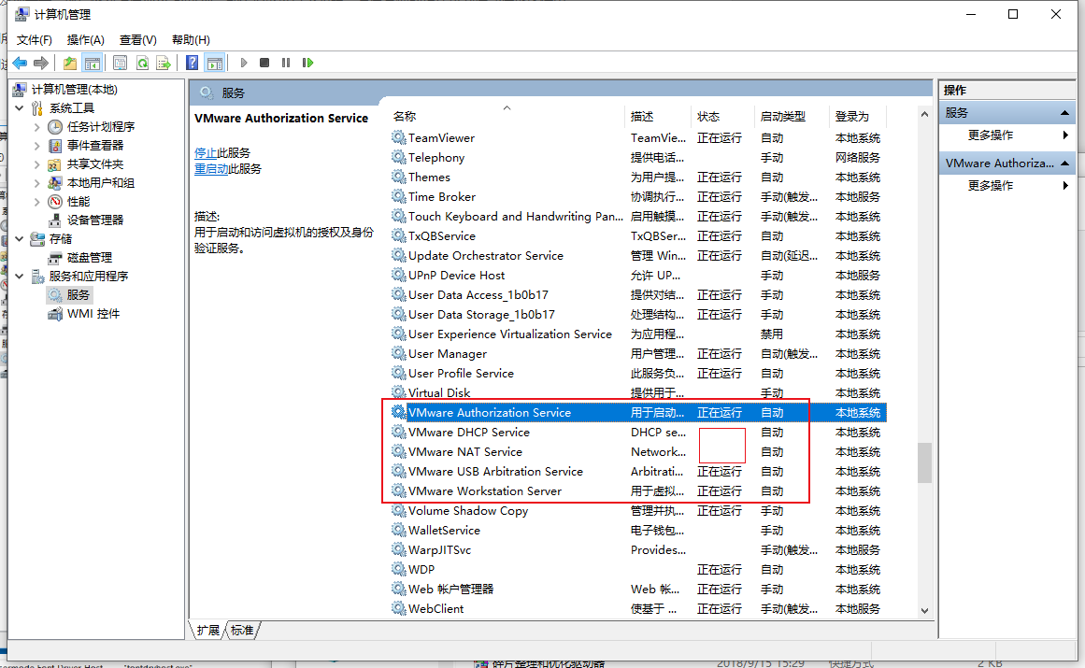Image resolution: width=1085 pixels, height=668 pixels.
Task: Collapse the VMware Authoriza... section in 操作 pane
Action: [x=1064, y=163]
